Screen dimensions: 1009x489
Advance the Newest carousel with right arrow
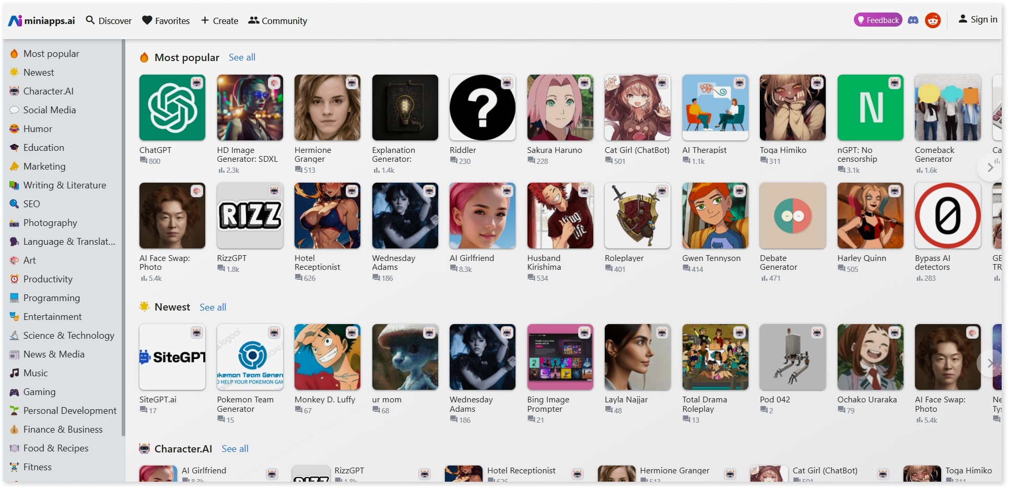tap(990, 363)
